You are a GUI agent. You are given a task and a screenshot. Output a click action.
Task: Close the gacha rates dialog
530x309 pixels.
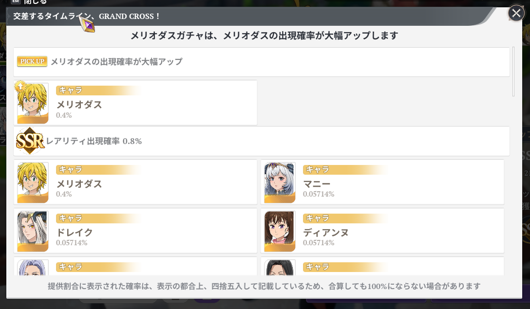(516, 13)
